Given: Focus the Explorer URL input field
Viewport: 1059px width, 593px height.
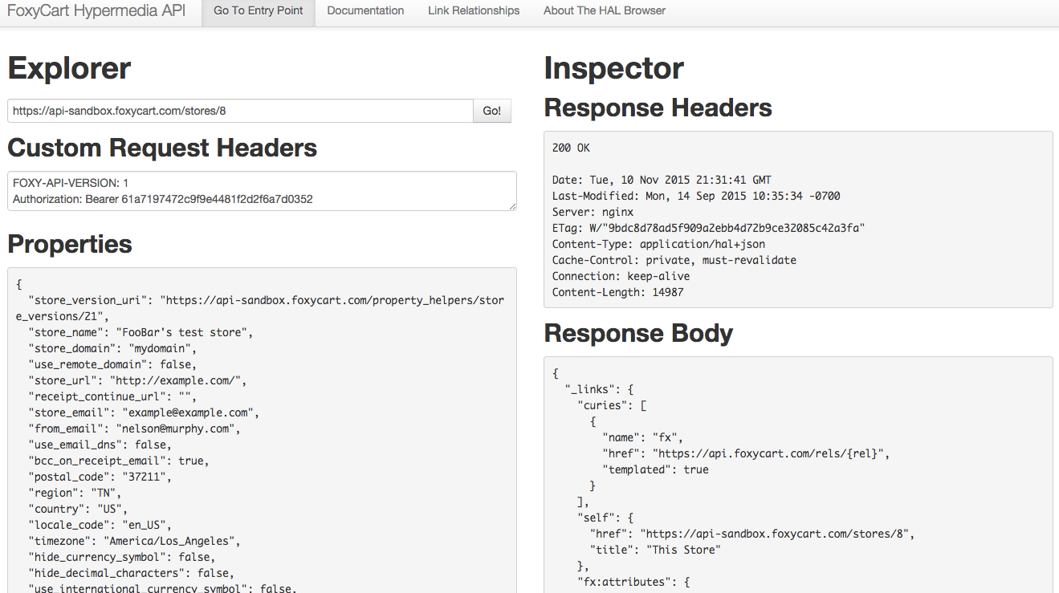Looking at the screenshot, I should 240,111.
